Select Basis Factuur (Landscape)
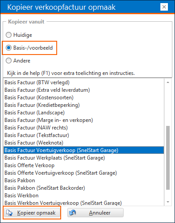This screenshot has width=175, height=223. point(84,113)
